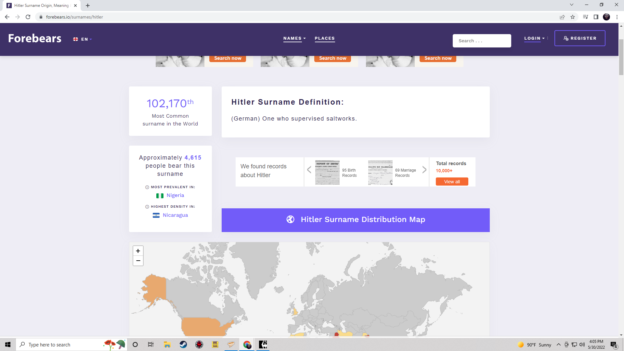Click info icon beside HIGHEST DENSITY IN
The image size is (624, 351).
coord(147,207)
